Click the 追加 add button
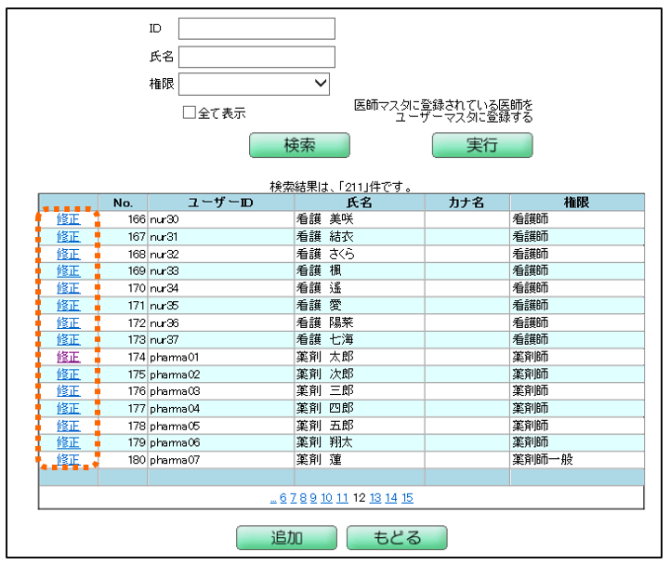 click(285, 538)
